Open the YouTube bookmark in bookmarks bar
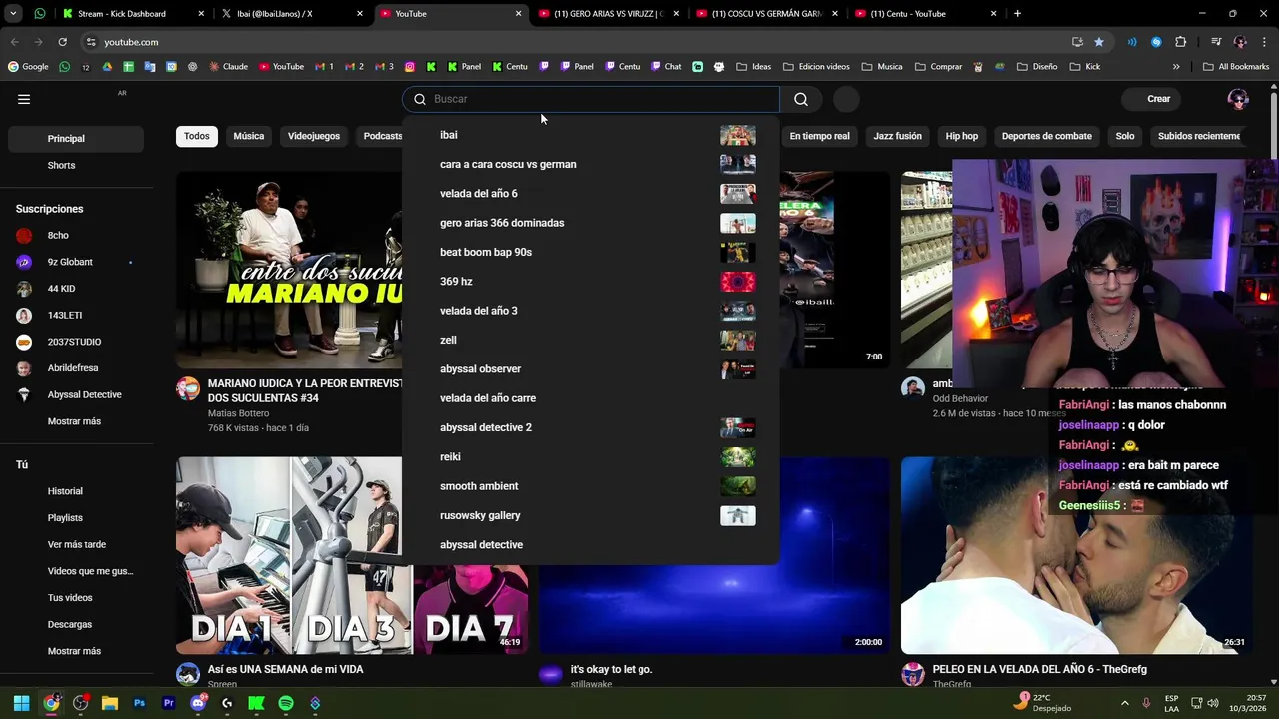The image size is (1279, 719). (x=281, y=67)
